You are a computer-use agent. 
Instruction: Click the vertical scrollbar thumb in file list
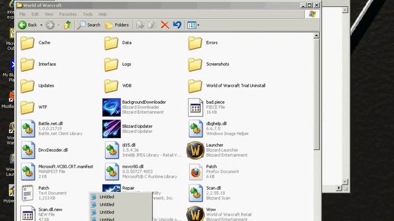[x=316, y=95]
